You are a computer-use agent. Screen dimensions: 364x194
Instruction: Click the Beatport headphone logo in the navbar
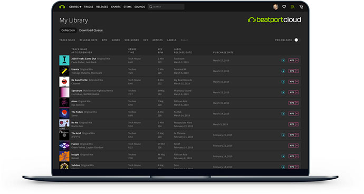pyautogui.click(x=62, y=7)
